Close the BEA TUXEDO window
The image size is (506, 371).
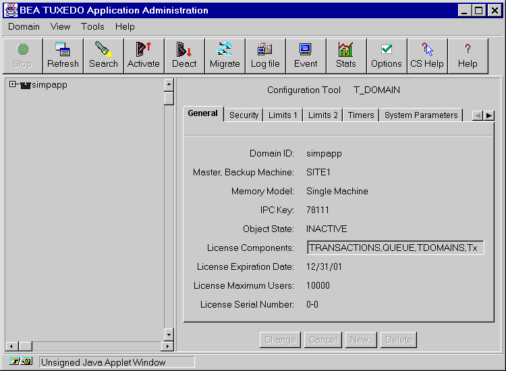click(x=495, y=10)
